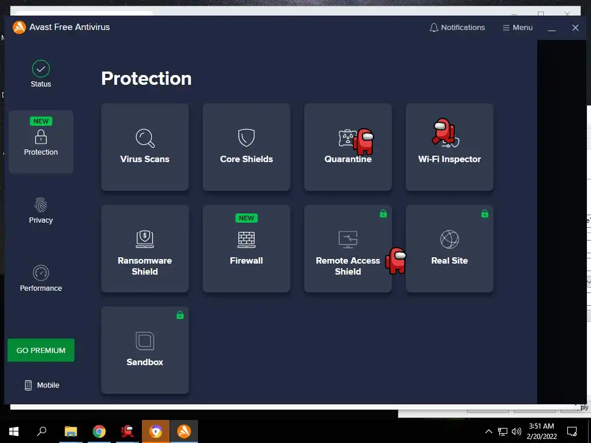Open the Ransomware Shield tile

(145, 249)
